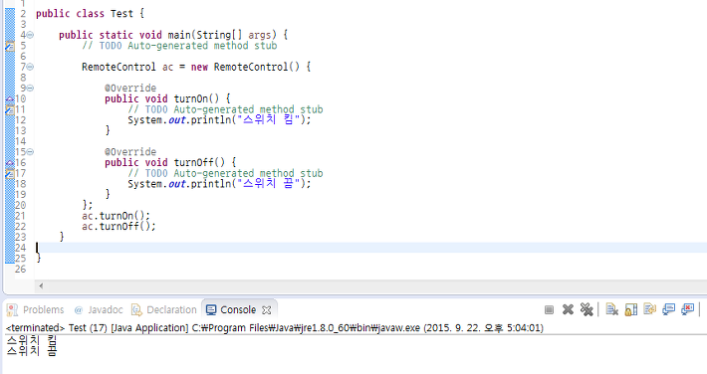Click the Remove Launch single X icon
Viewport: 707px width, 374px height.
click(x=568, y=309)
